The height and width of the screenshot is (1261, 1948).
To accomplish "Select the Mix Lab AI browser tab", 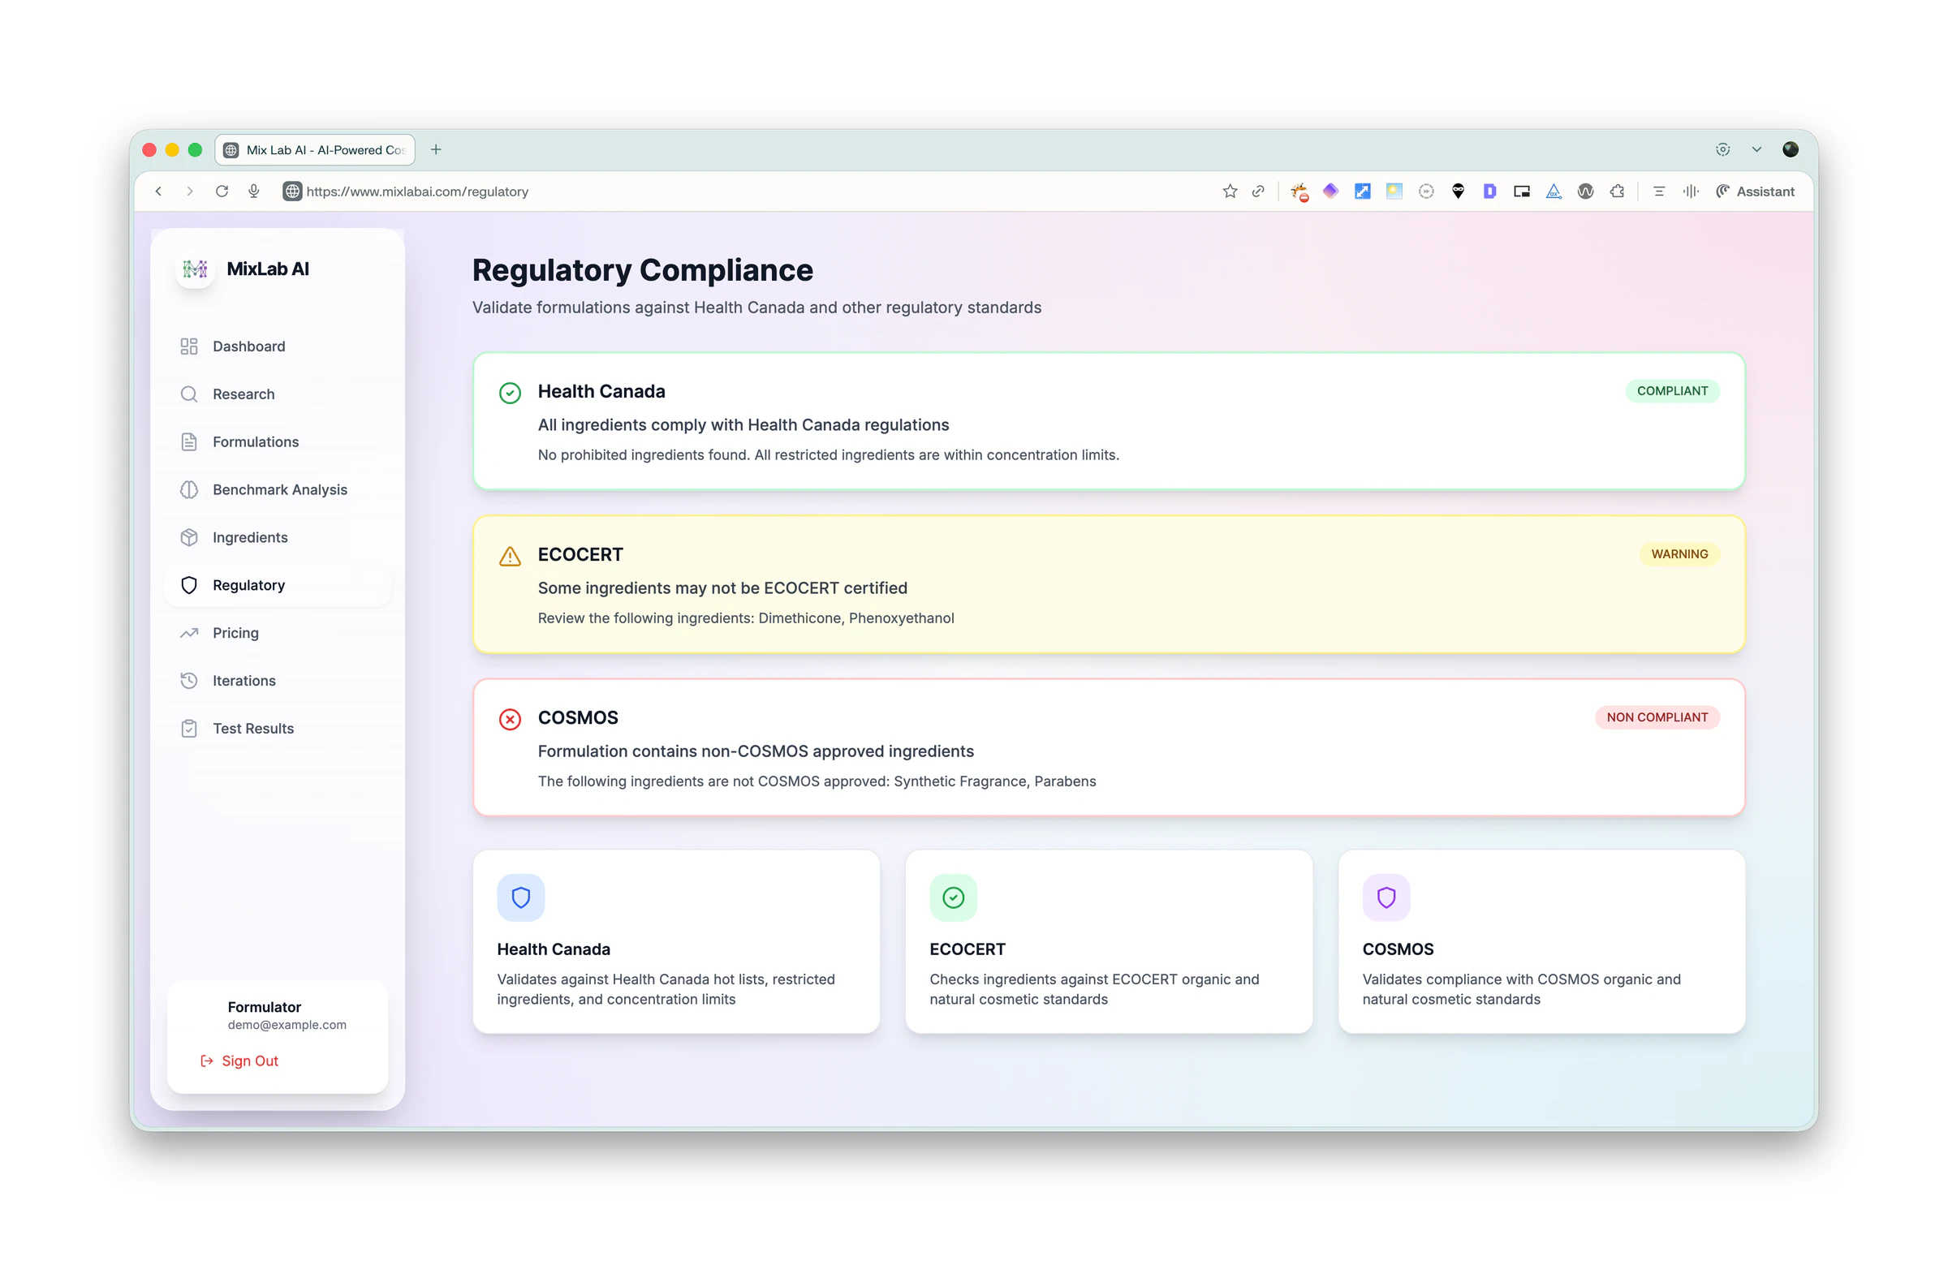I will click(315, 150).
